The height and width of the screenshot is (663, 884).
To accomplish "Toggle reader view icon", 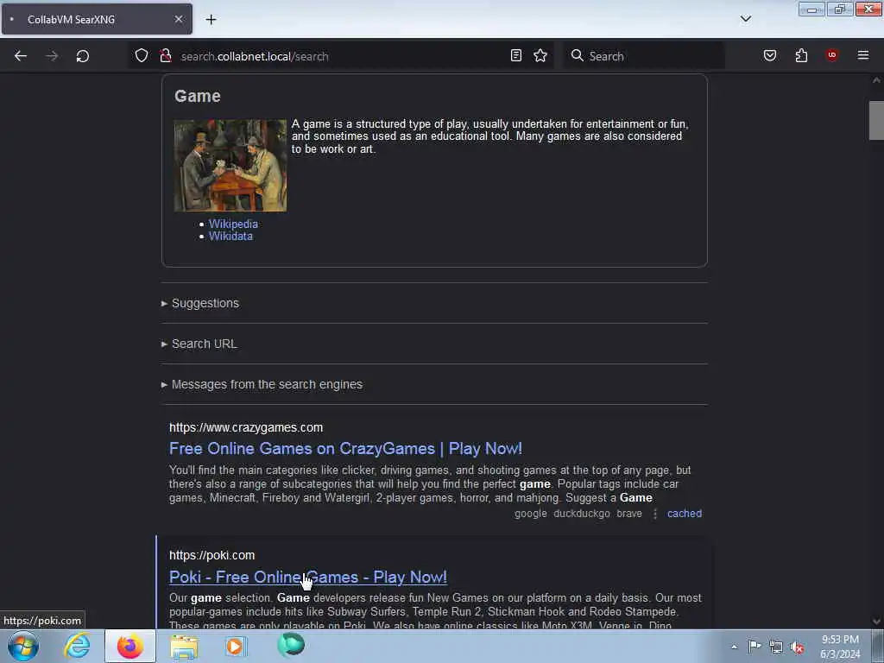I will 516,55.
